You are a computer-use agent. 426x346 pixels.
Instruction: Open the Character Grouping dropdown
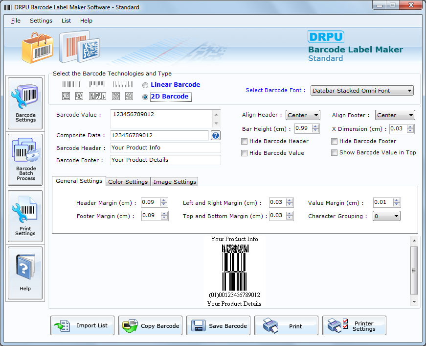pos(386,216)
